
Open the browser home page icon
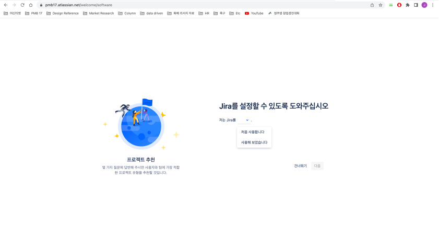(x=31, y=5)
